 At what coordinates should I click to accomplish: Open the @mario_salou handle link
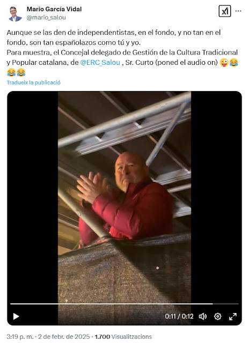tap(46, 18)
